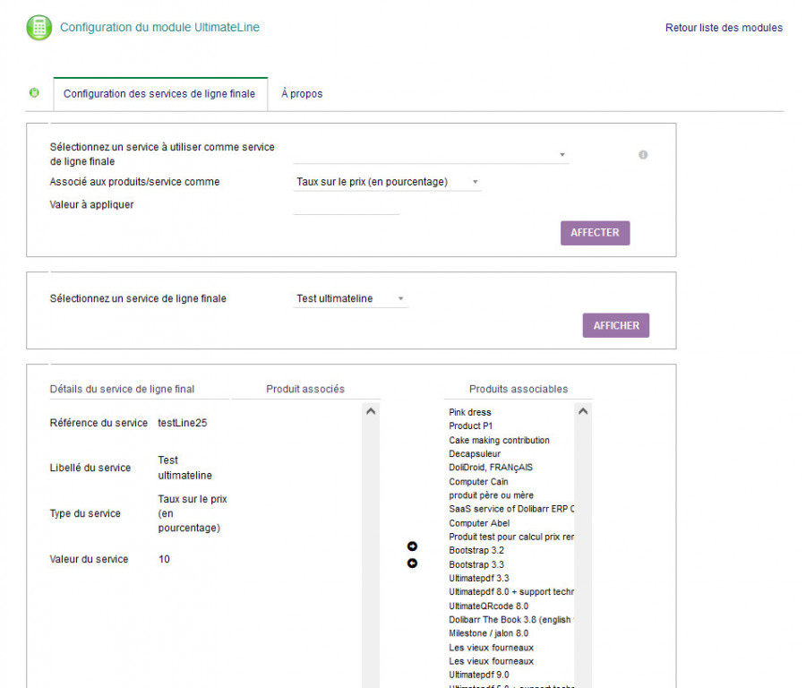Viewport: 806px width, 688px height.
Task: Pick 'UltimateQRcode 8.0' in the product list
Action: [488, 606]
